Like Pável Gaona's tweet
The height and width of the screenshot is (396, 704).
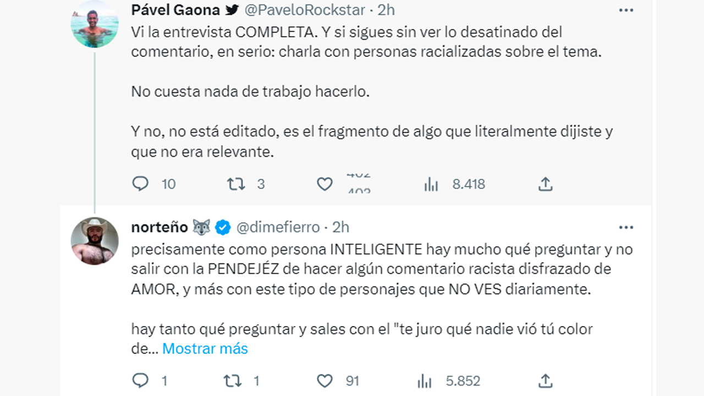(324, 184)
